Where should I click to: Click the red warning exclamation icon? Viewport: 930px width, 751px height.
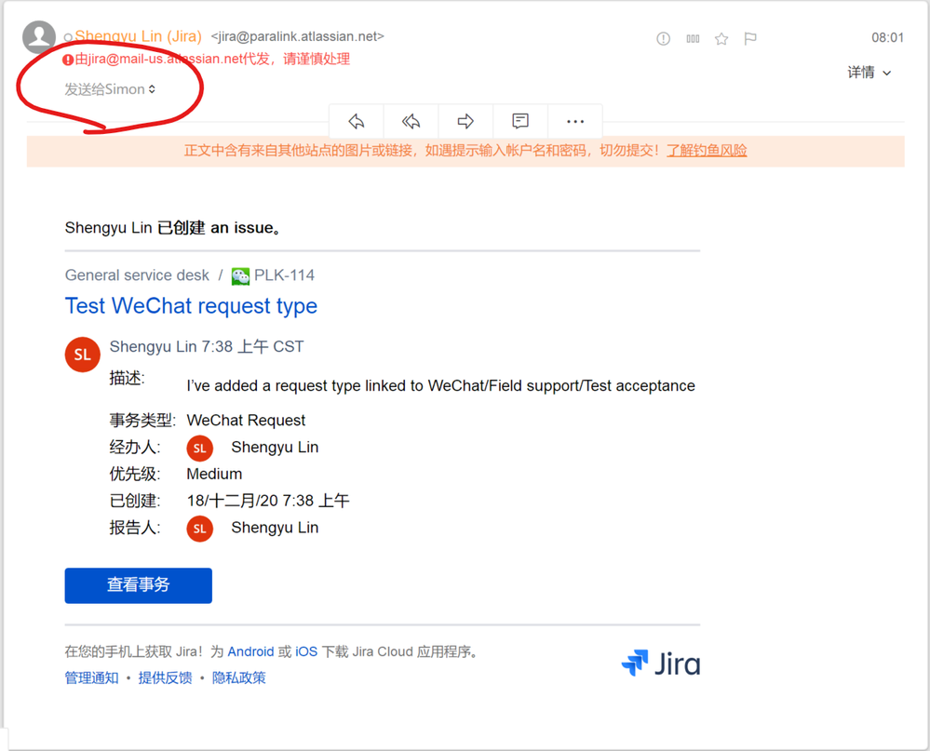[x=68, y=60]
